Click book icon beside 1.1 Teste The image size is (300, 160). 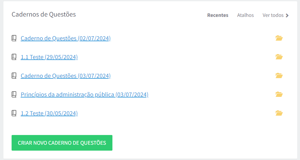[x=14, y=57]
